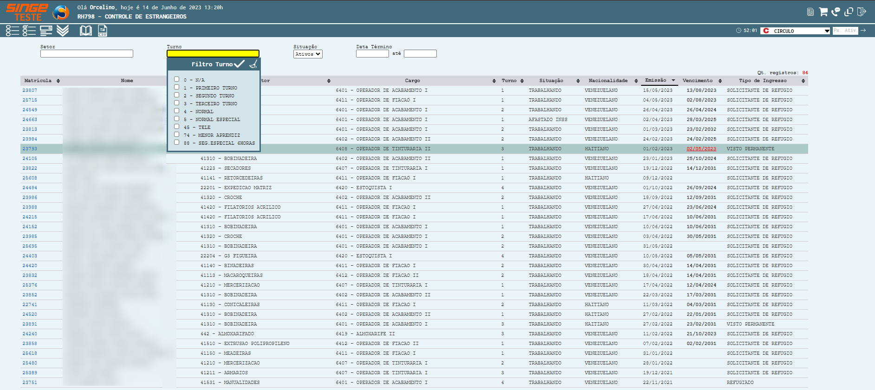
Task: Click the session timer clock icon
Action: pyautogui.click(x=739, y=31)
